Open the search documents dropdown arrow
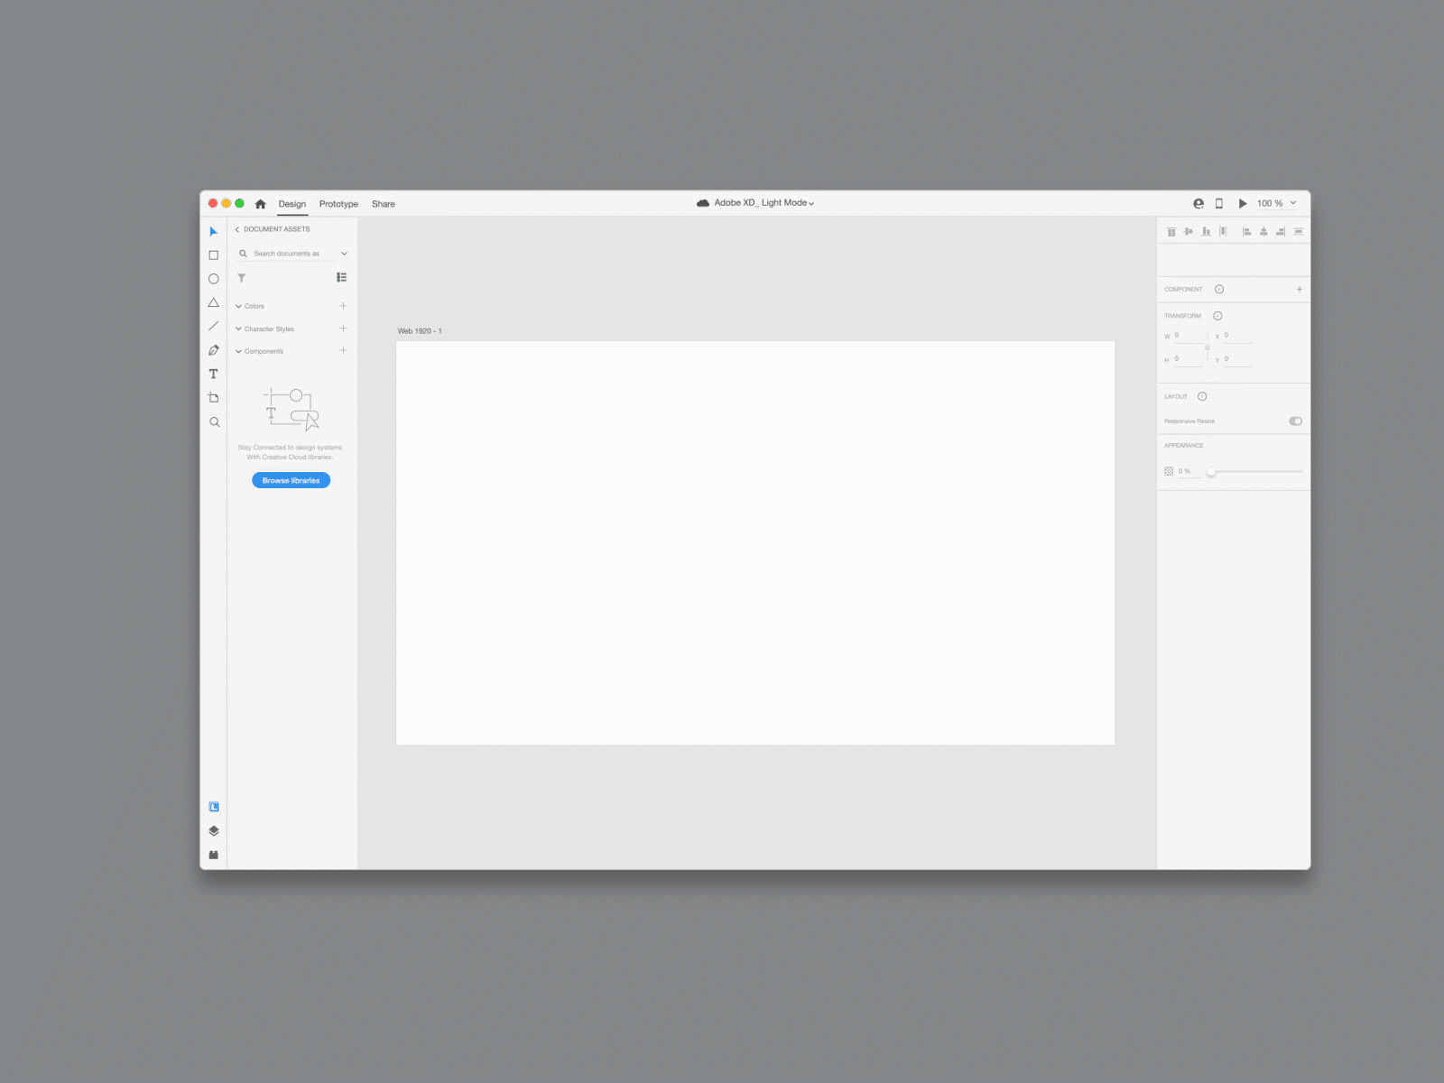The image size is (1444, 1083). point(344,254)
